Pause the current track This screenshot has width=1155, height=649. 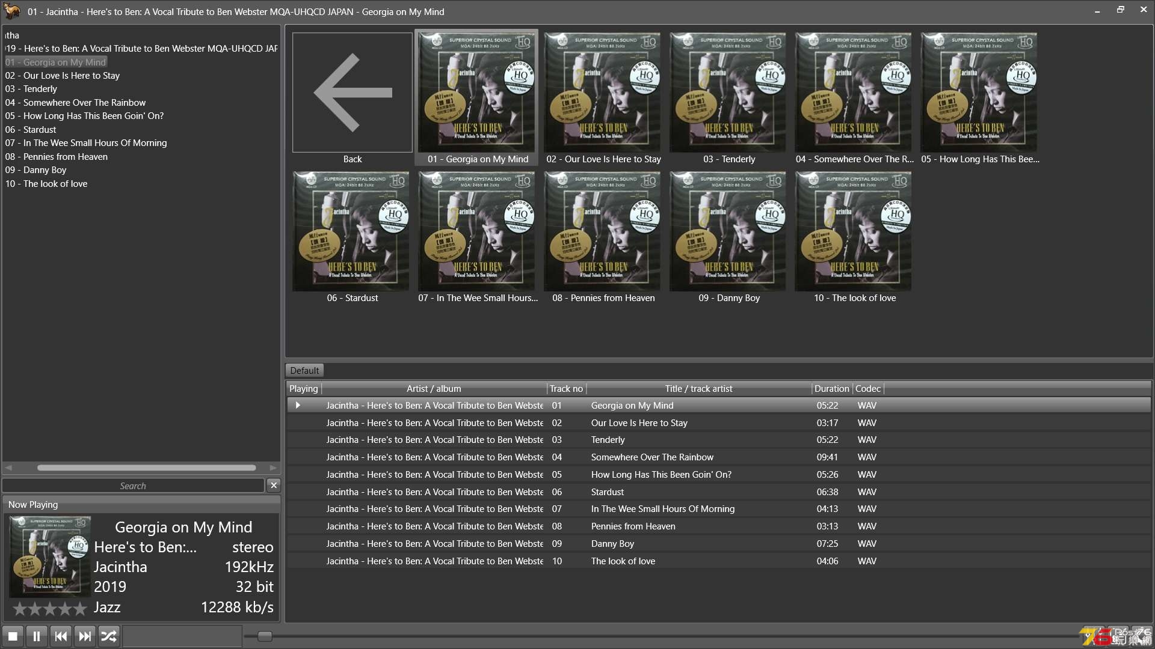[x=37, y=636]
